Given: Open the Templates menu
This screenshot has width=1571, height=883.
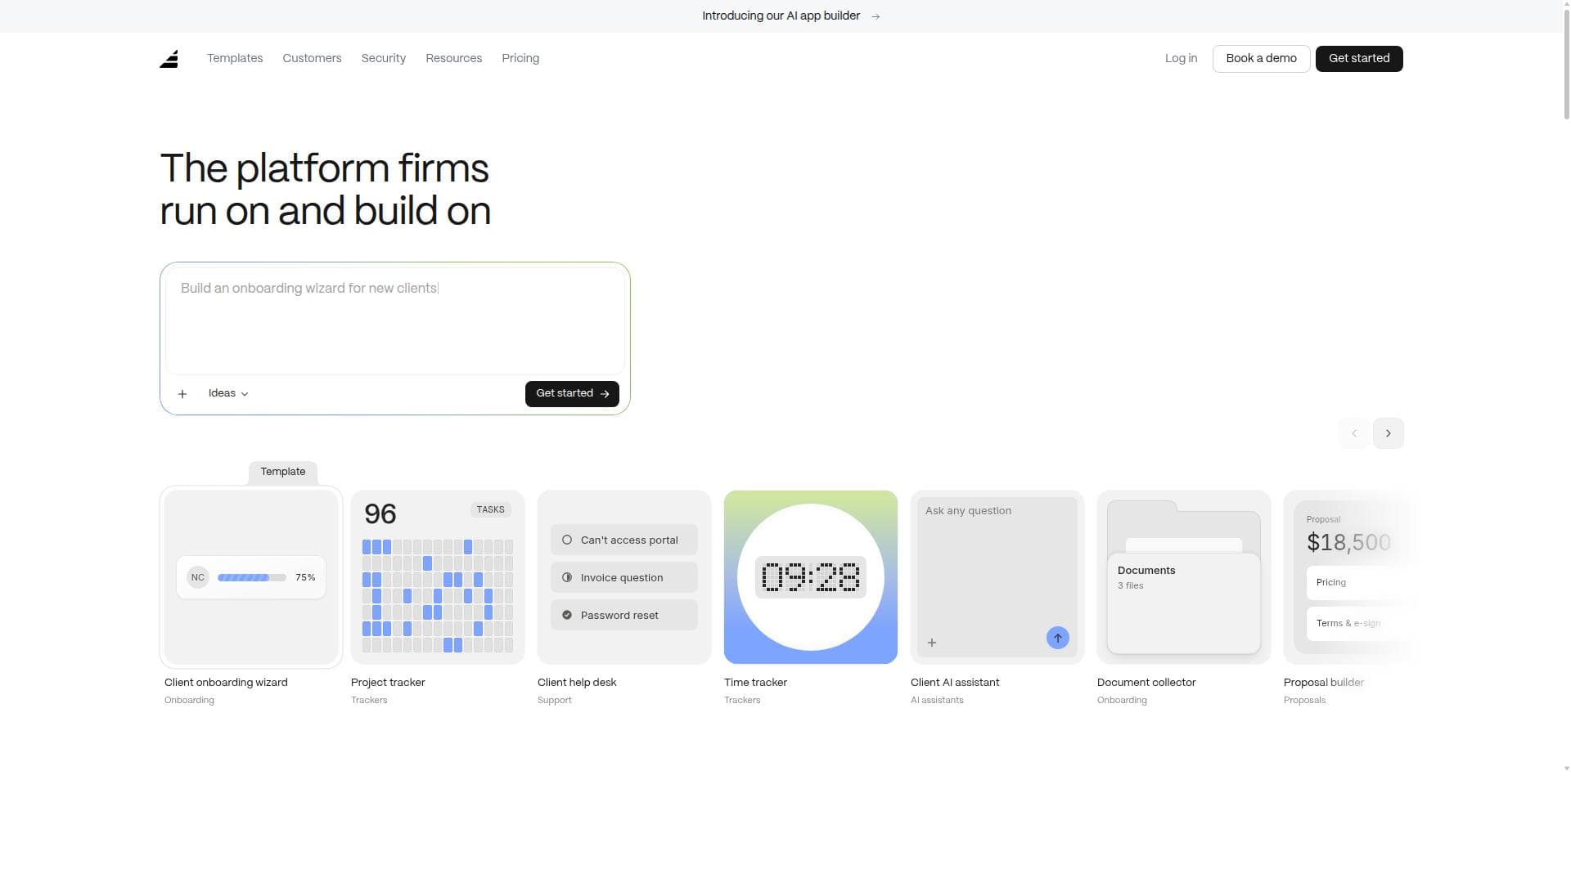Looking at the screenshot, I should [235, 58].
